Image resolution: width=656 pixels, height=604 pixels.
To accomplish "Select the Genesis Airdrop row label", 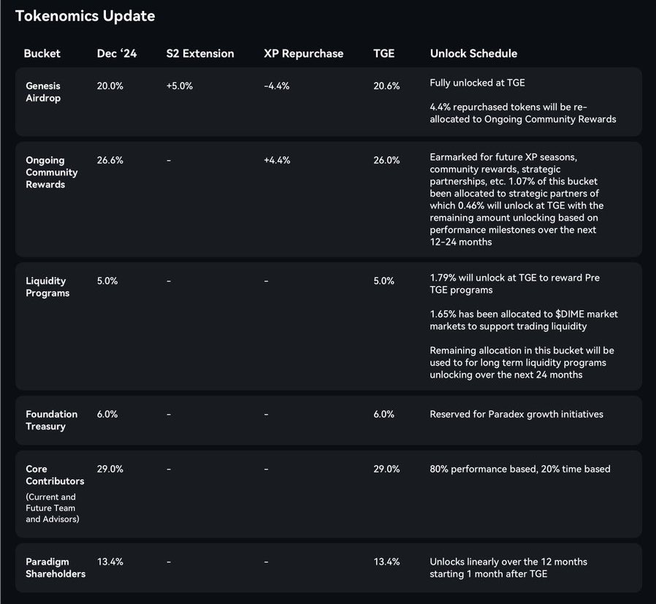I will tap(43, 92).
